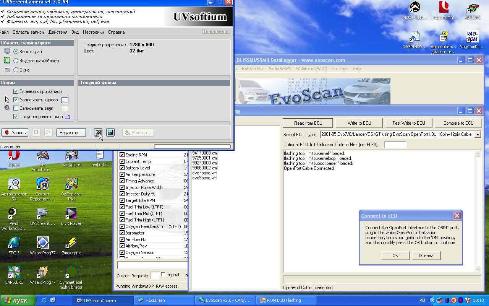This screenshot has width=489, height=306.
Task: Open the Opera desktop shortcut
Action: (x=14, y=158)
